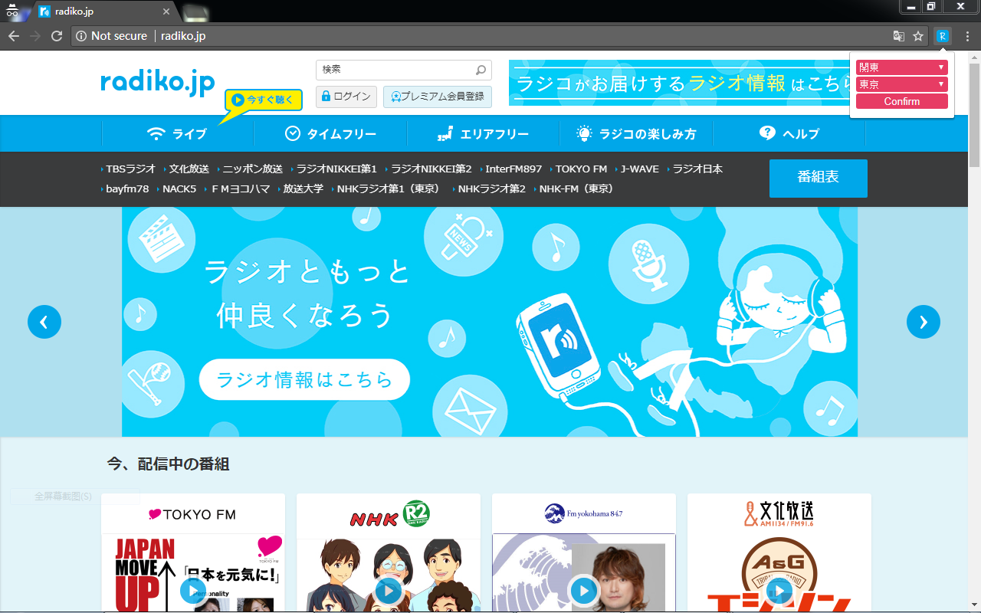Click the top ラジオ情報 banner ad
The height and width of the screenshot is (613, 981).
coord(680,83)
